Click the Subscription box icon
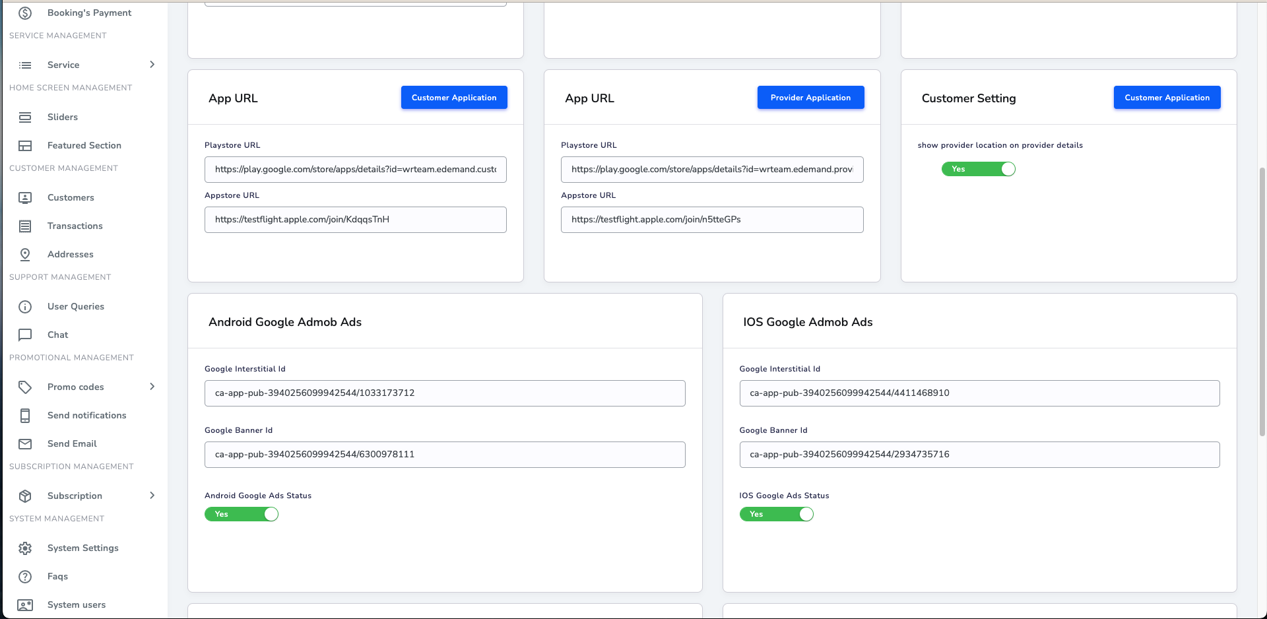 tap(25, 496)
